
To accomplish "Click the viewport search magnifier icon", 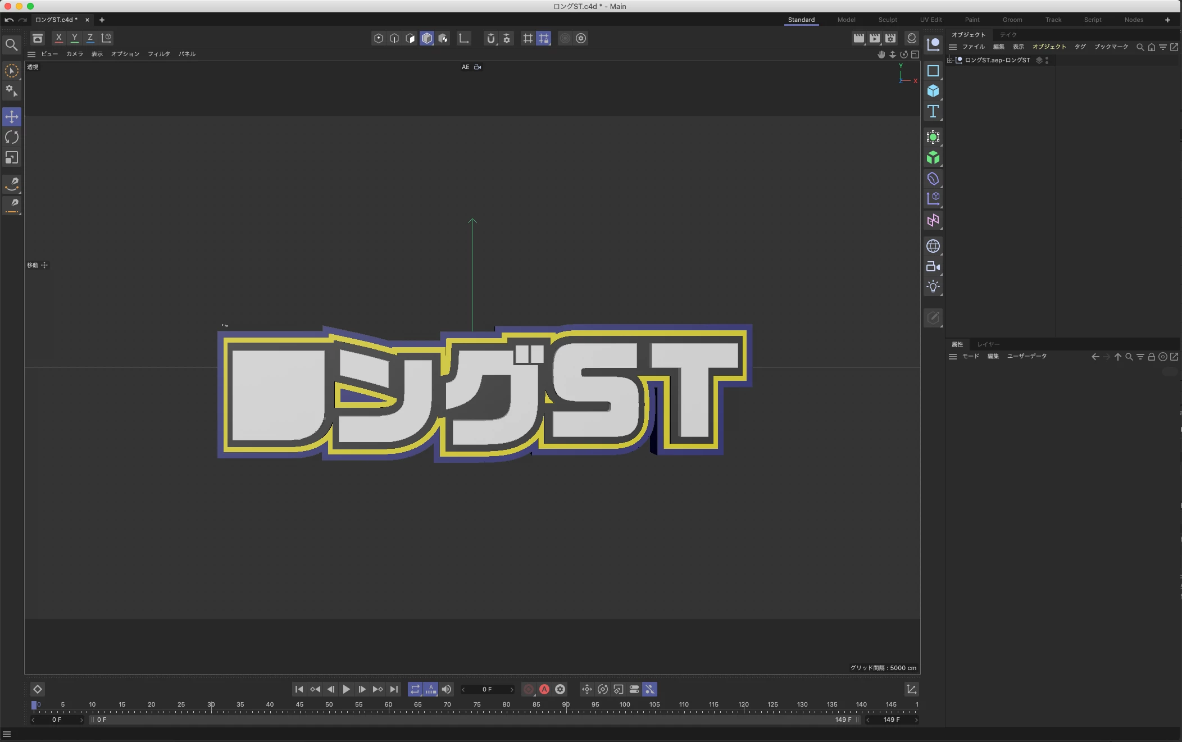I will coord(11,44).
